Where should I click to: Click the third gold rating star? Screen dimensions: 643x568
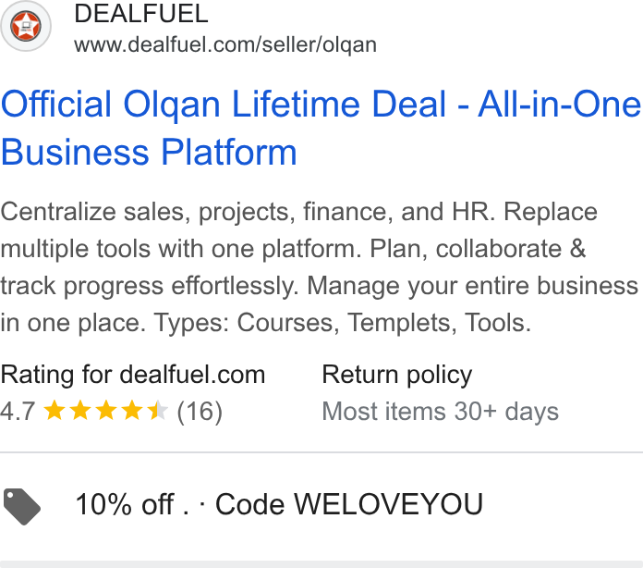pos(106,411)
